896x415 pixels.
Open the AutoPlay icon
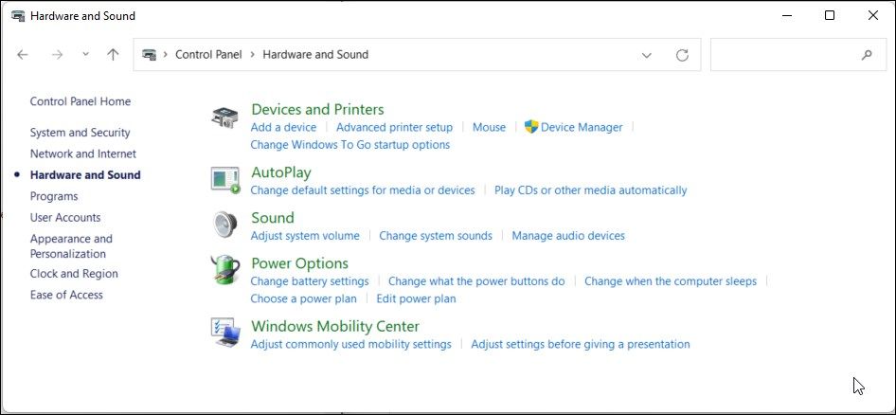point(225,180)
